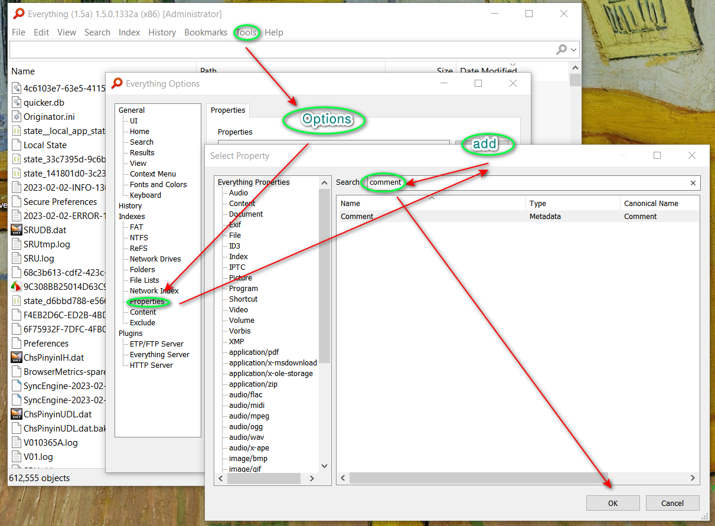
Task: Select the XMP property category
Action: point(237,342)
